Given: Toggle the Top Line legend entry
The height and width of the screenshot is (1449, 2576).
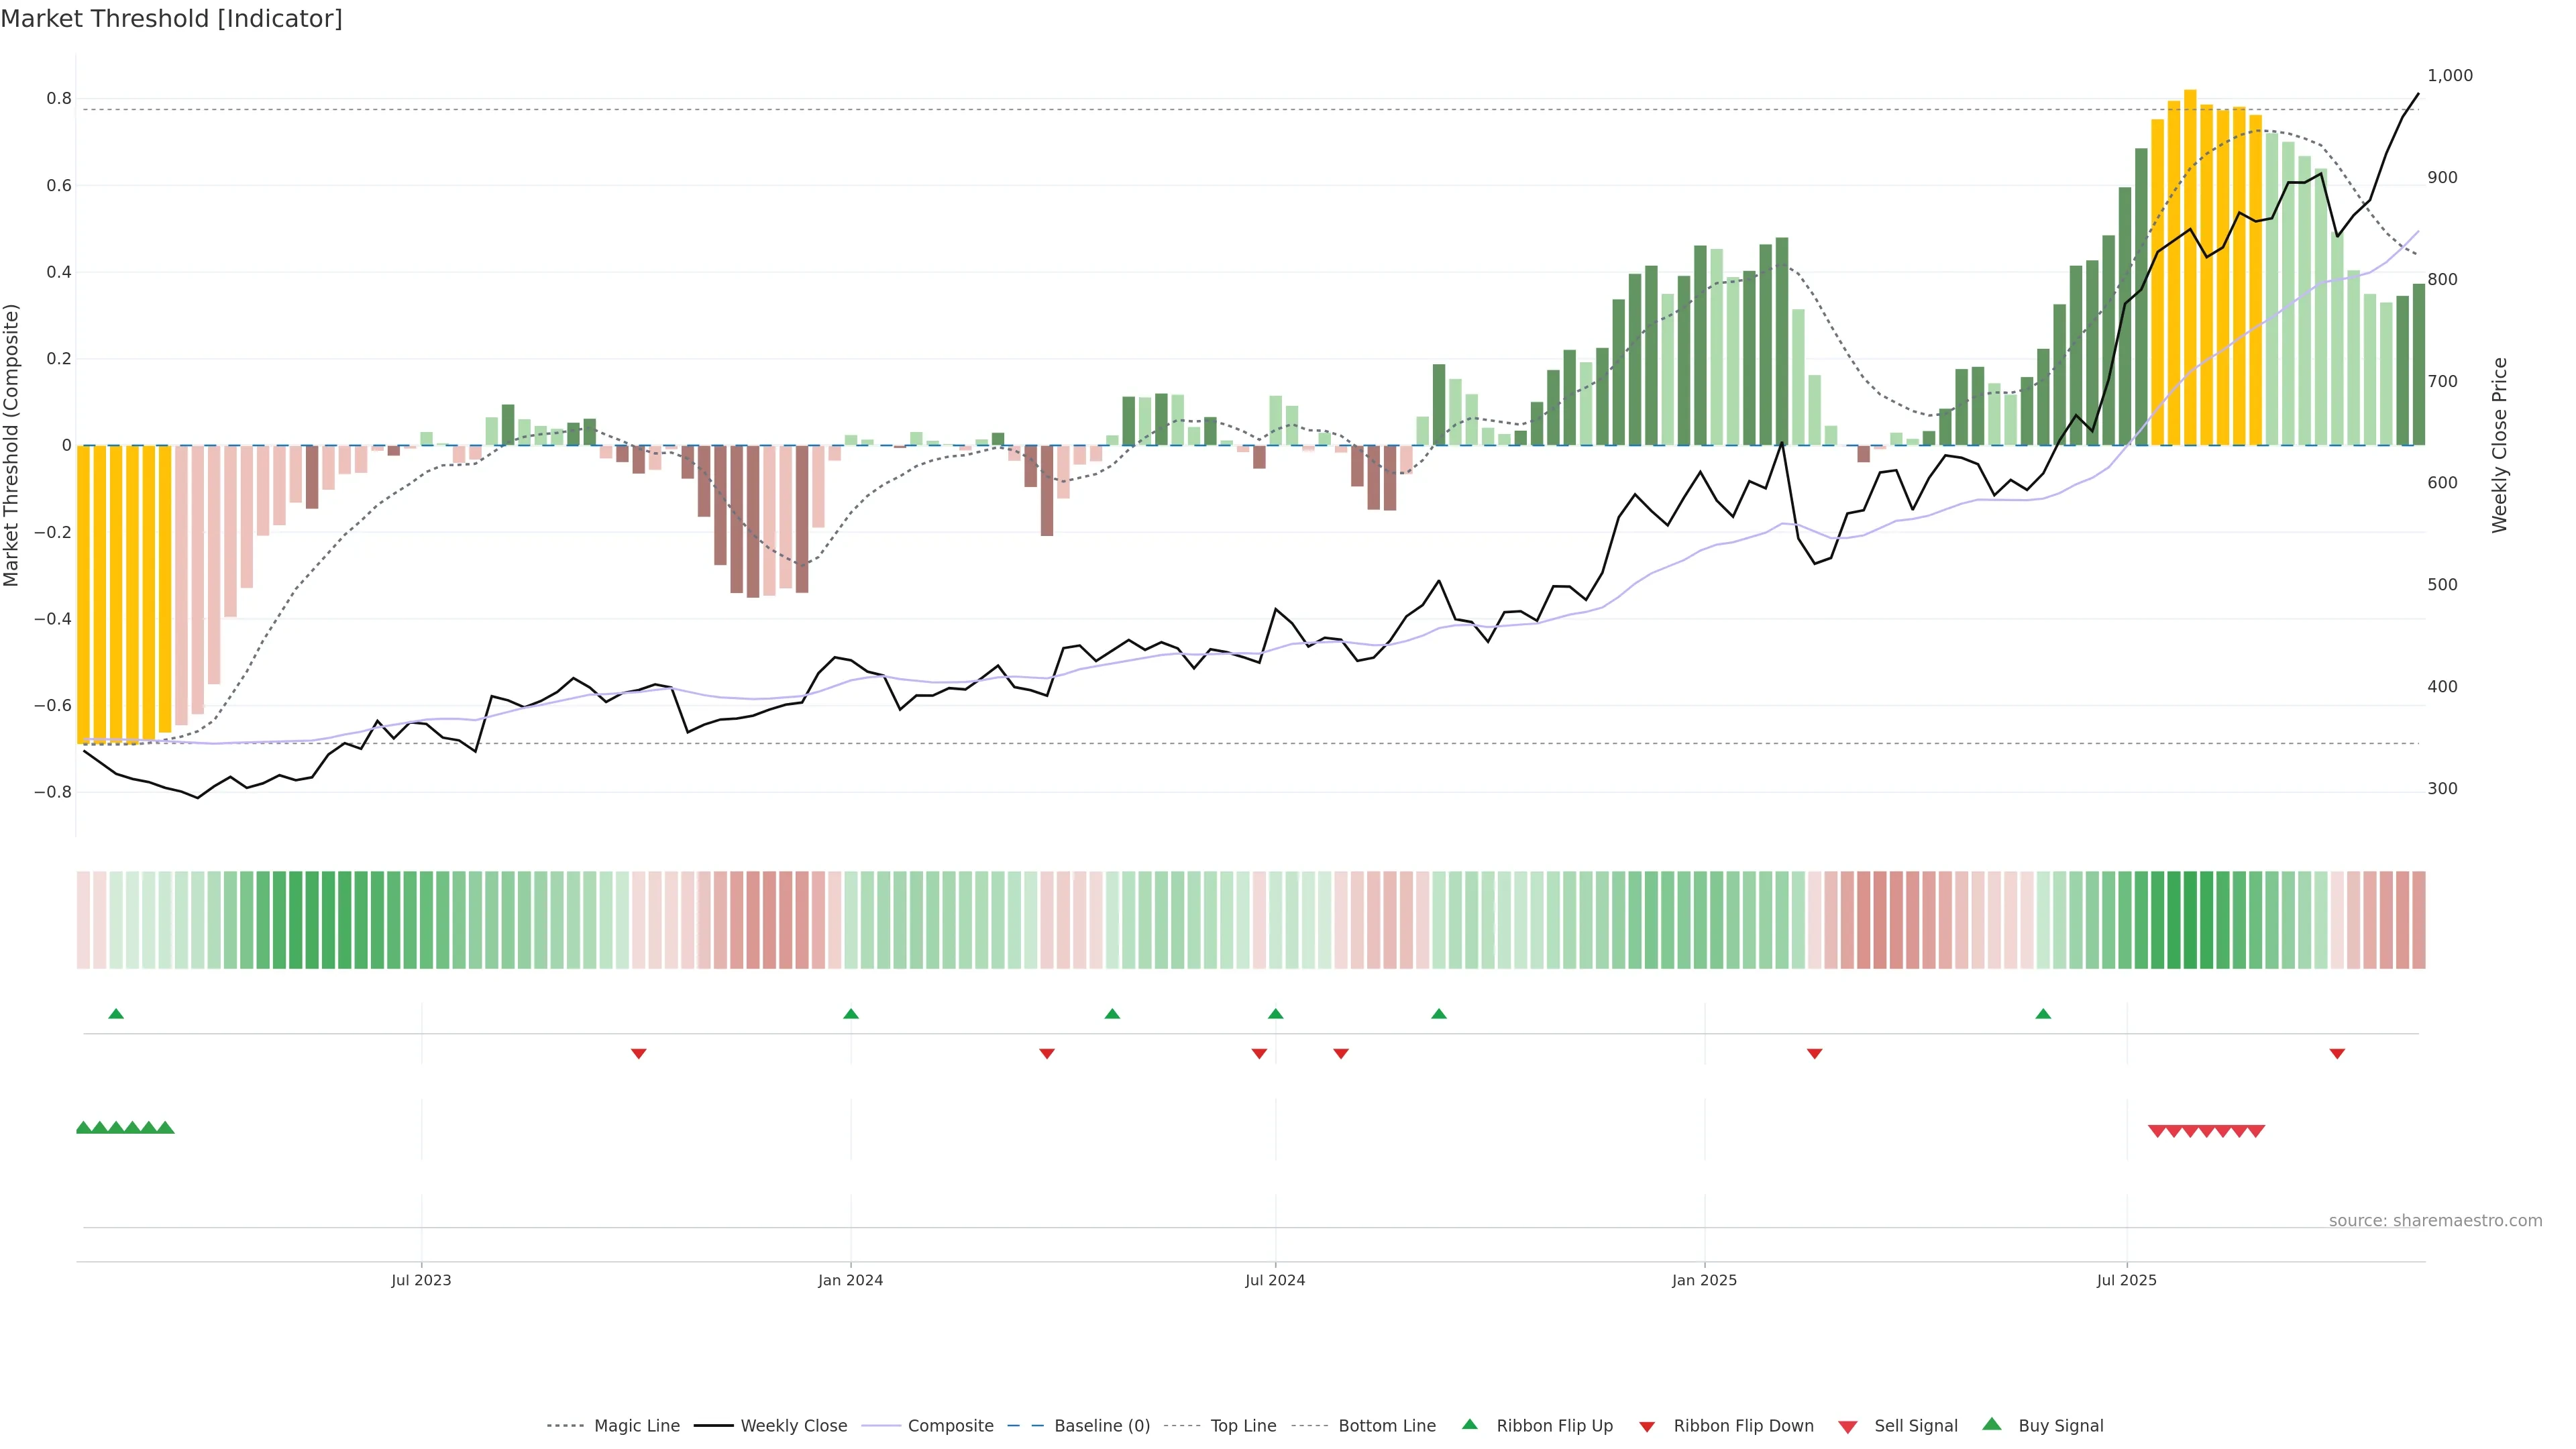Looking at the screenshot, I should pos(1243,1426).
